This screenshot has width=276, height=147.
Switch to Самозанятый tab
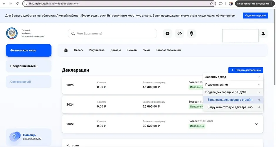28,82
